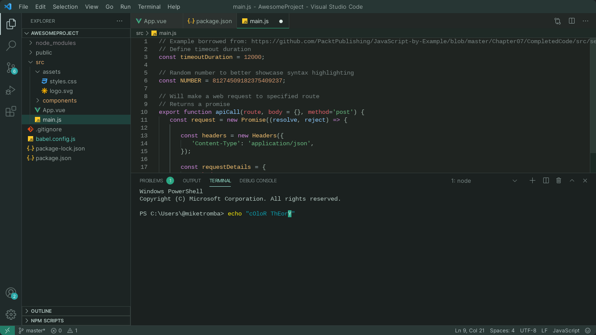
Task: Collapse the AWESOMEPROJECT folder section
Action: [x=76, y=33]
